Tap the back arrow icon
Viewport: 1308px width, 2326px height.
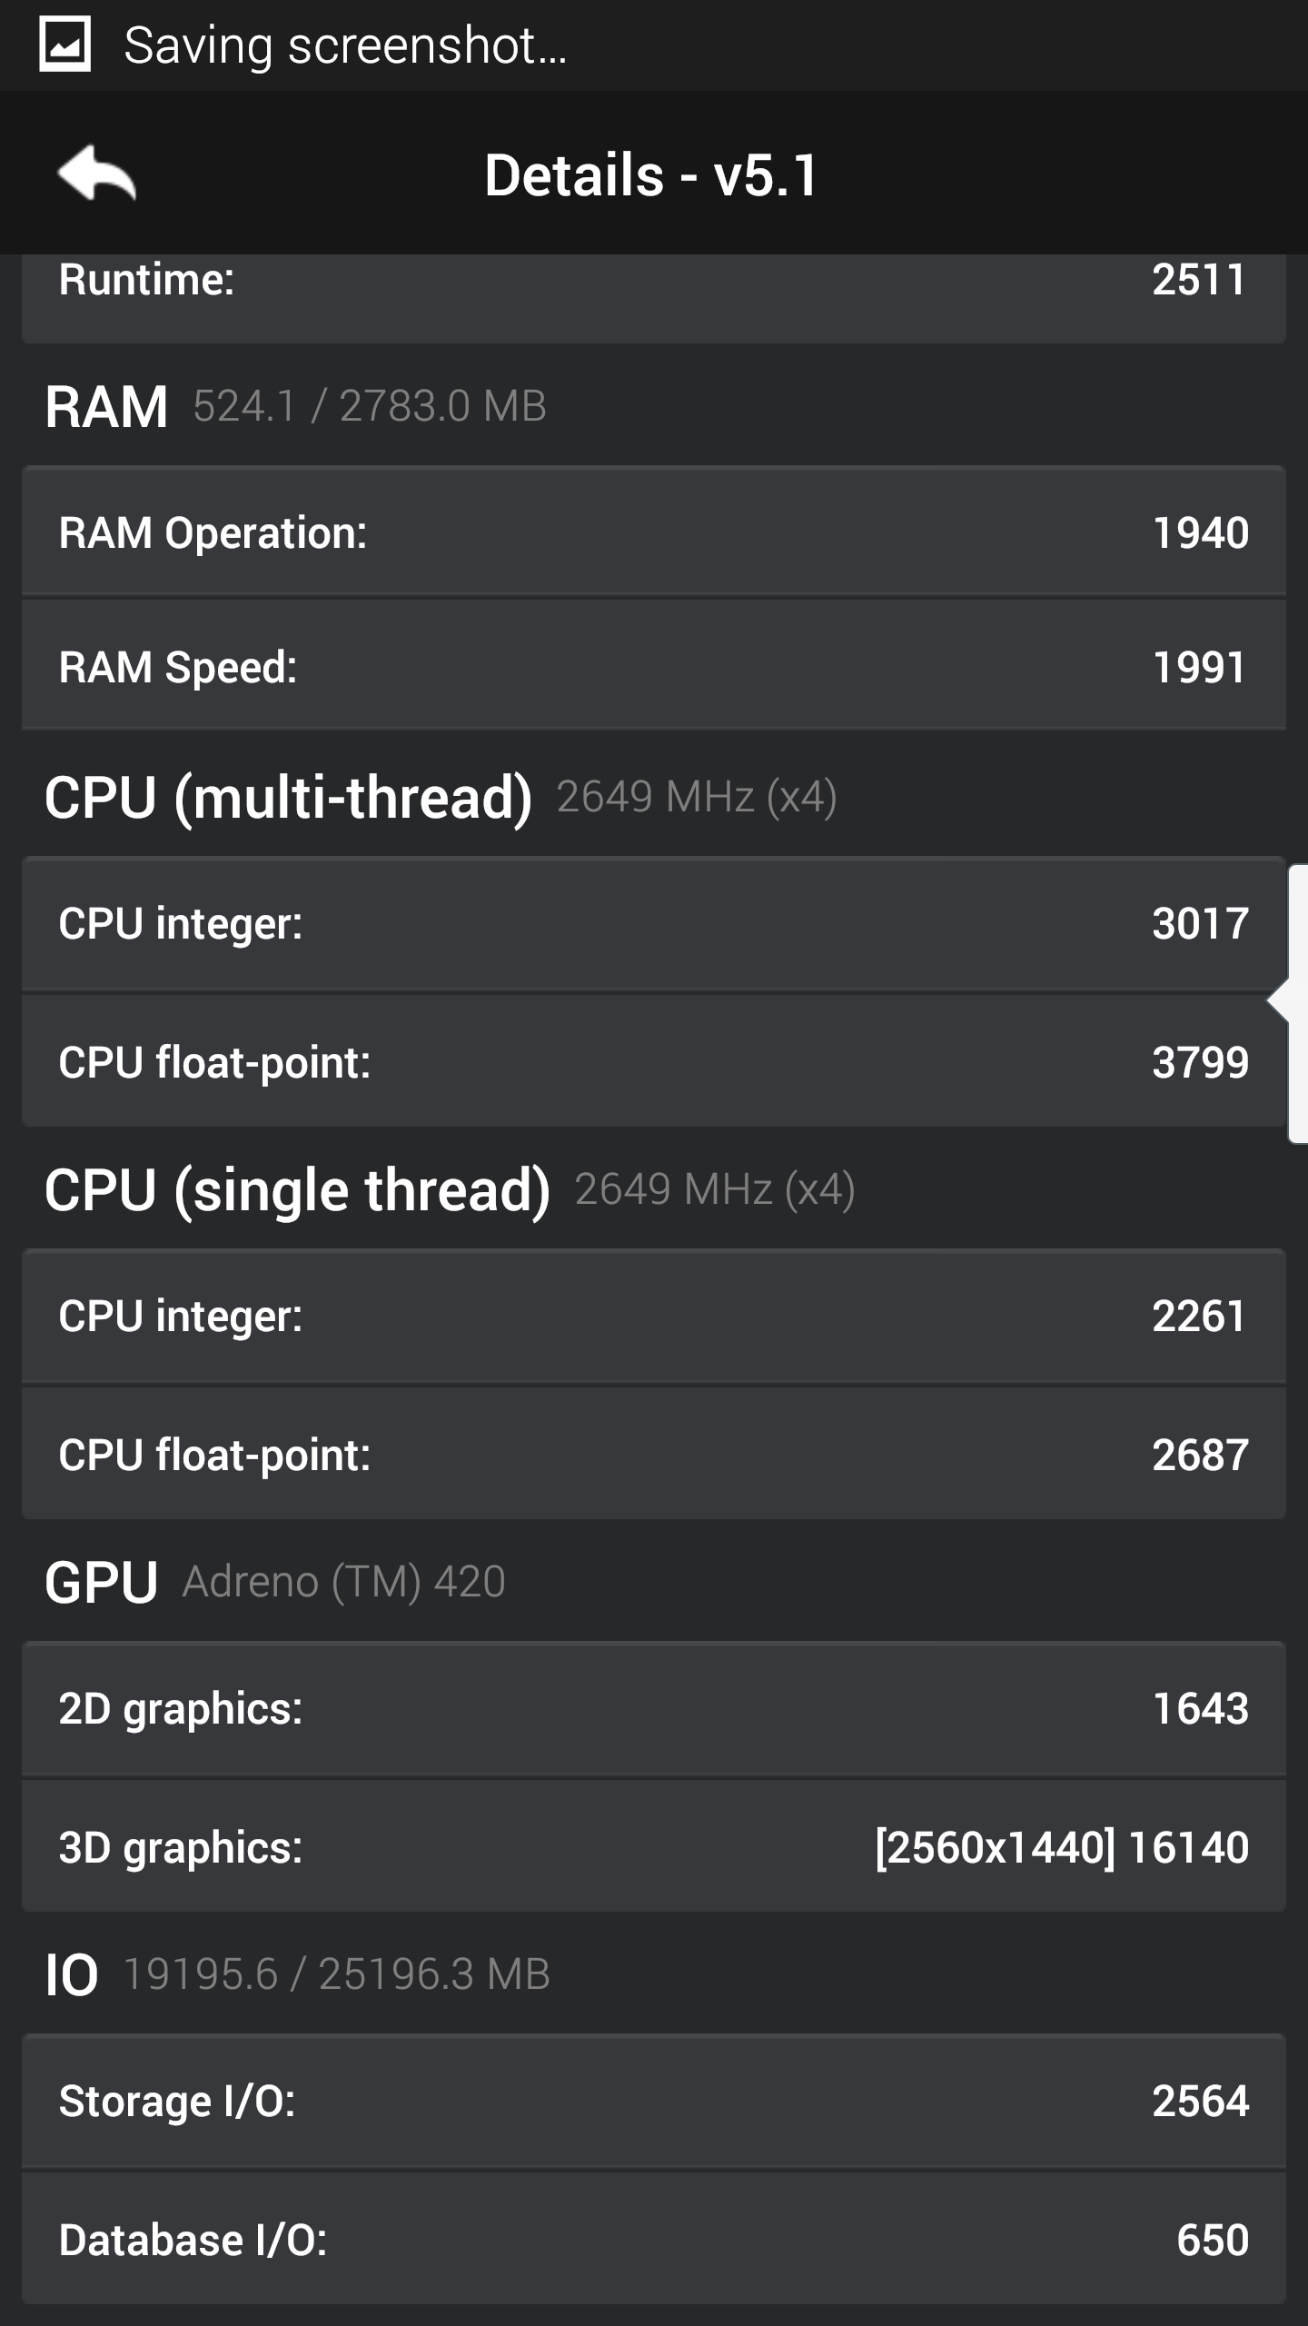tap(96, 173)
